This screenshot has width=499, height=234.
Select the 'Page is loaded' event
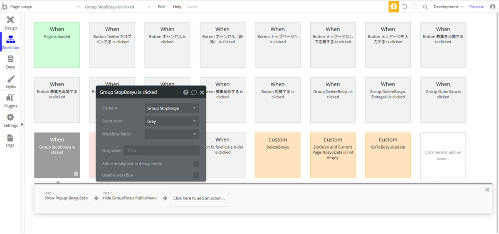pyautogui.click(x=57, y=45)
